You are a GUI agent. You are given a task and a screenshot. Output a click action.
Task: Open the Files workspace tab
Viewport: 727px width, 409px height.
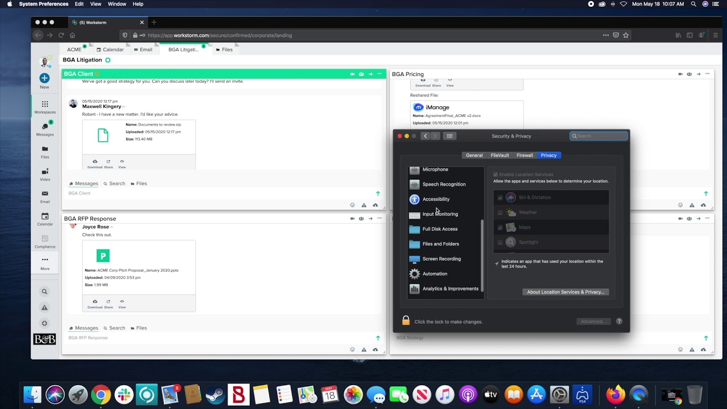click(224, 49)
